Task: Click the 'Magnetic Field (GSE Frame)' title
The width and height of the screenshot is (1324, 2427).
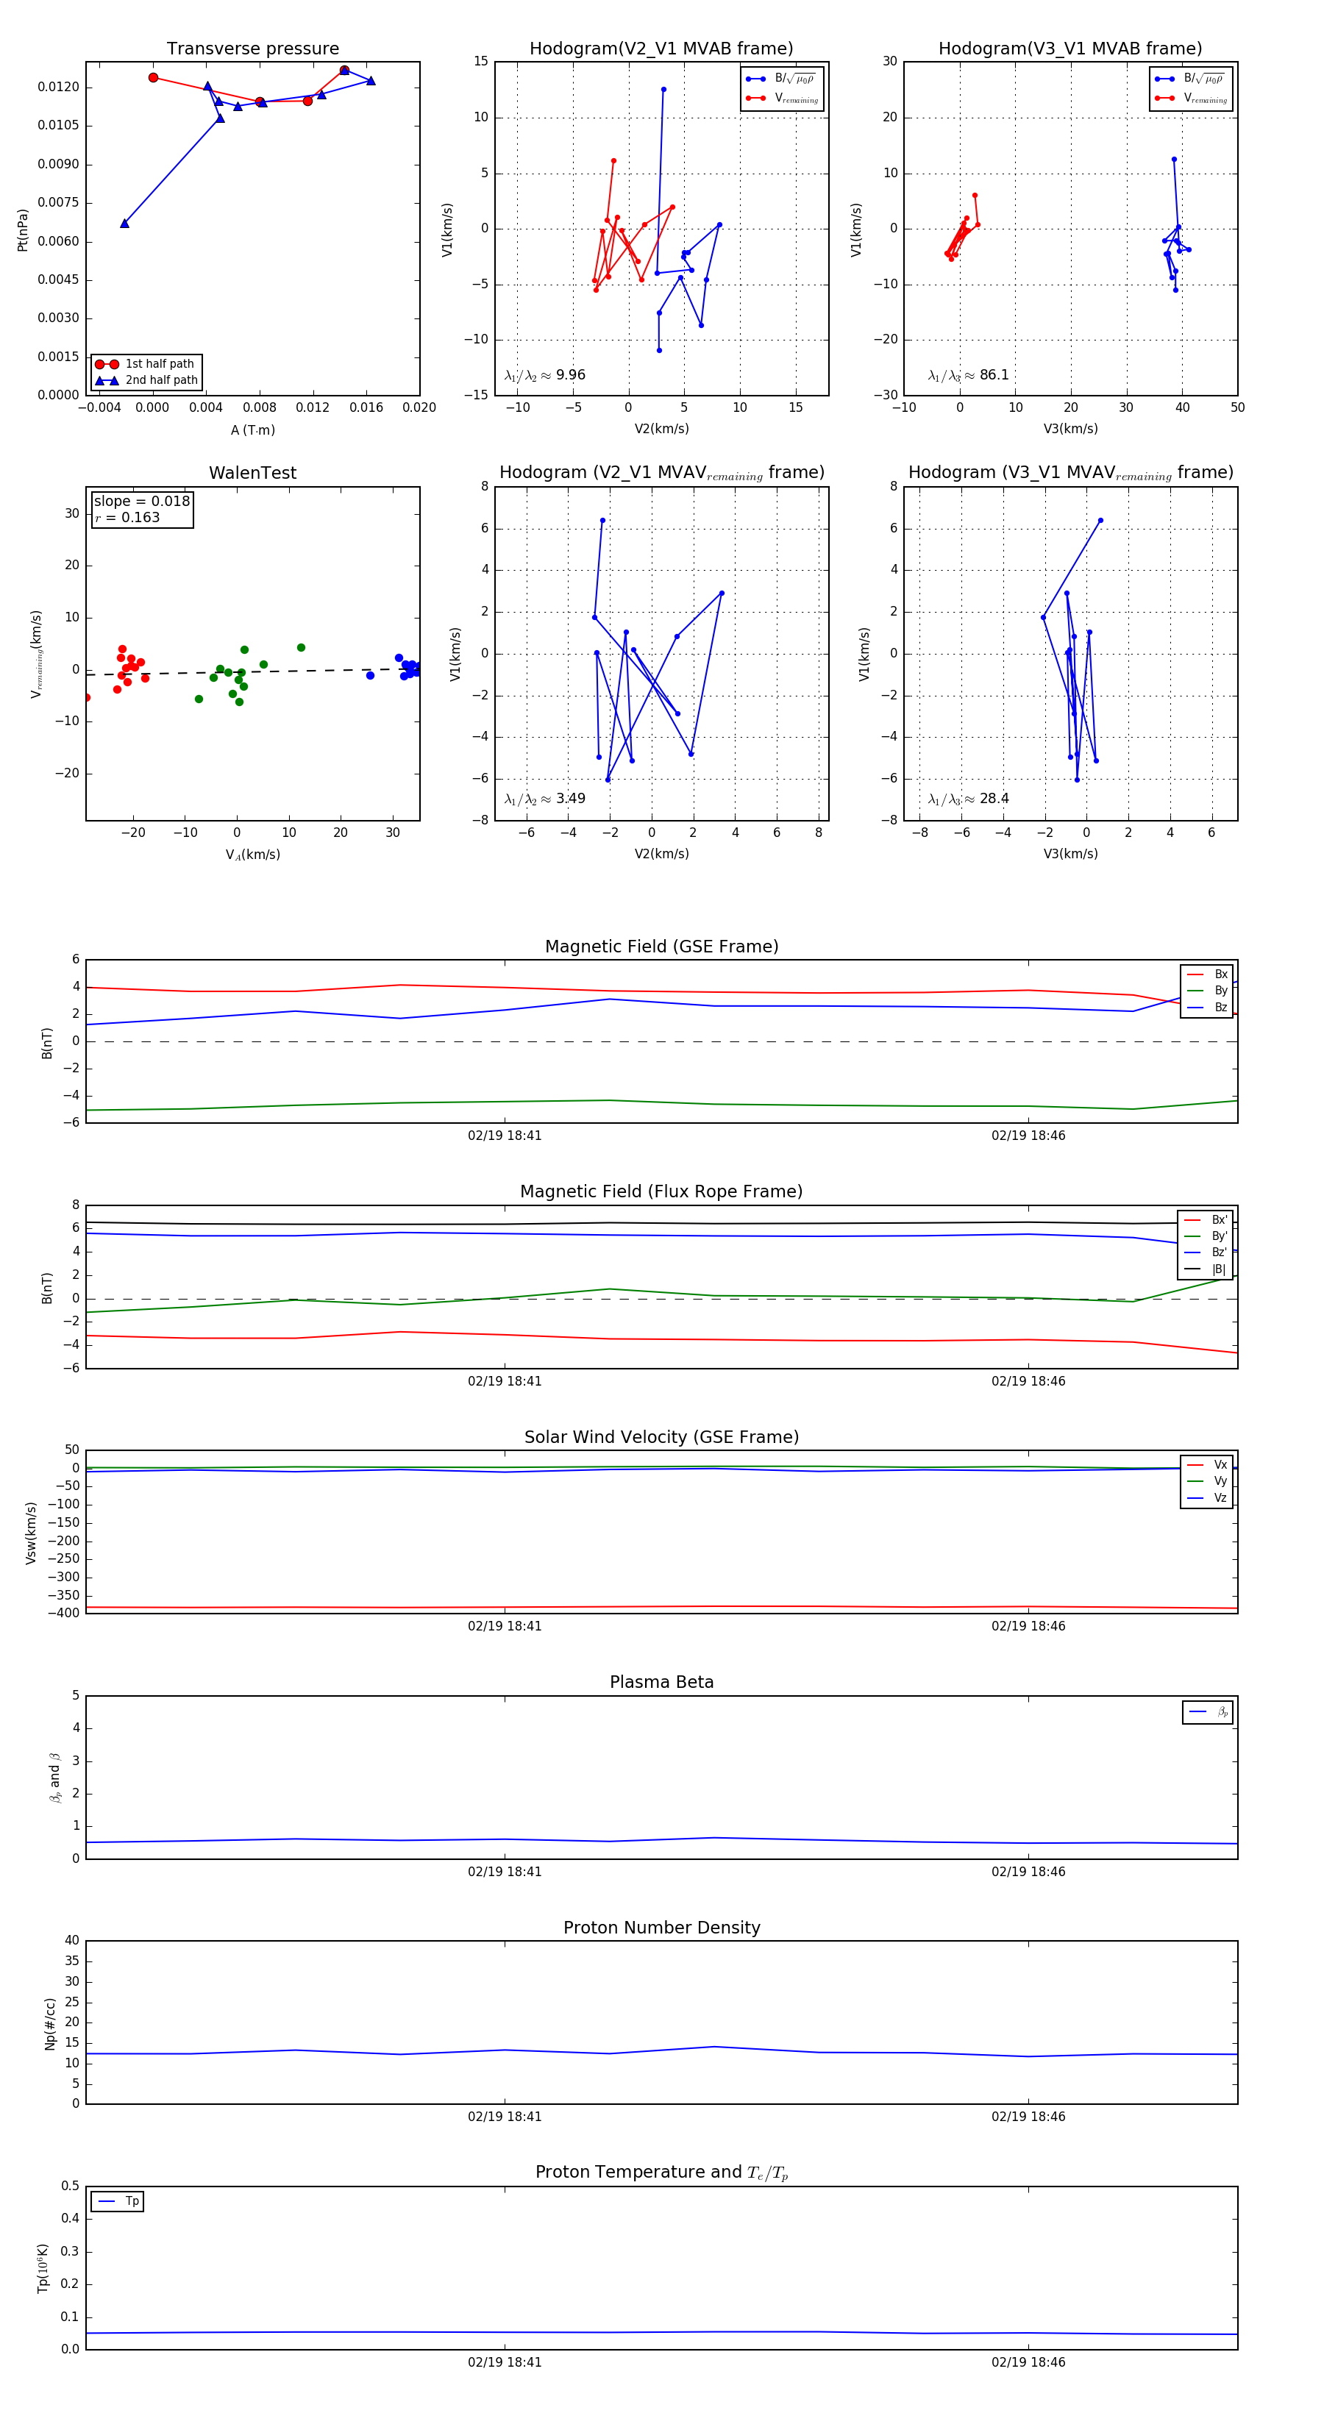Action: (661, 947)
